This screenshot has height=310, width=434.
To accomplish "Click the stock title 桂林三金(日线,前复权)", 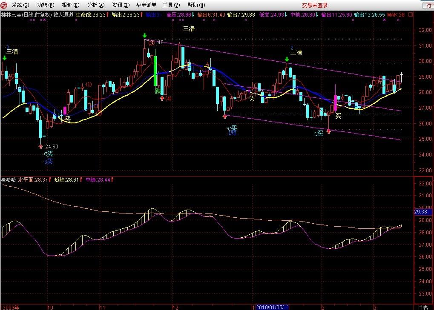I will pyautogui.click(x=26, y=14).
